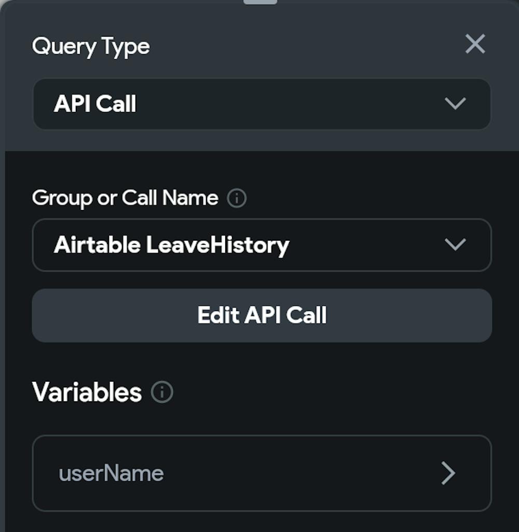The image size is (519, 532).
Task: Click the "API Call" selected value text
Action: point(95,104)
